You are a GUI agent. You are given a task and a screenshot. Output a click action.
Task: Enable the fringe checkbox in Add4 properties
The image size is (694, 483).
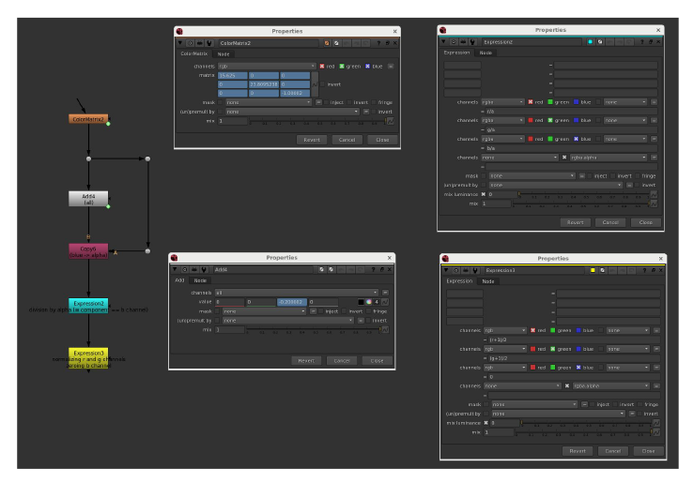click(367, 310)
